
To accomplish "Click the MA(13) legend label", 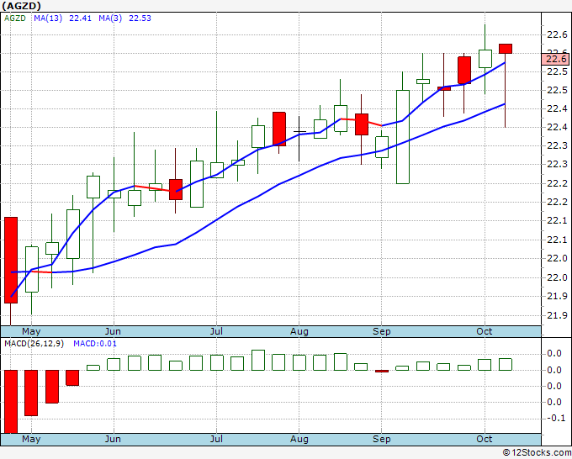I will click(48, 18).
